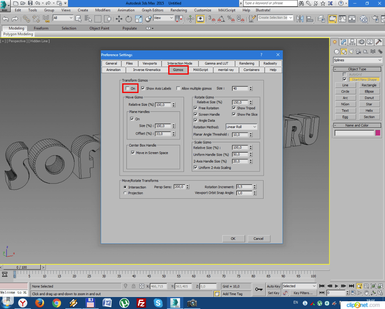Uncheck Show Axis Labels
Viewport: 385px width, 309px height.
click(143, 88)
